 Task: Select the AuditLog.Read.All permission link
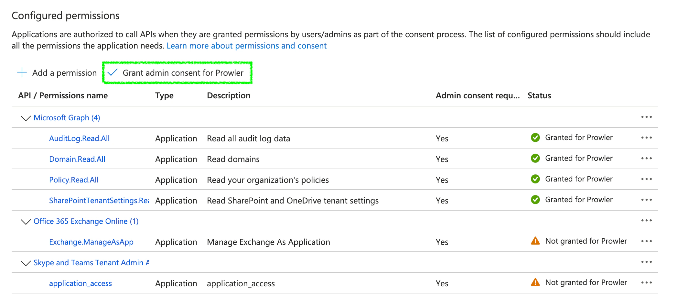[x=79, y=138]
